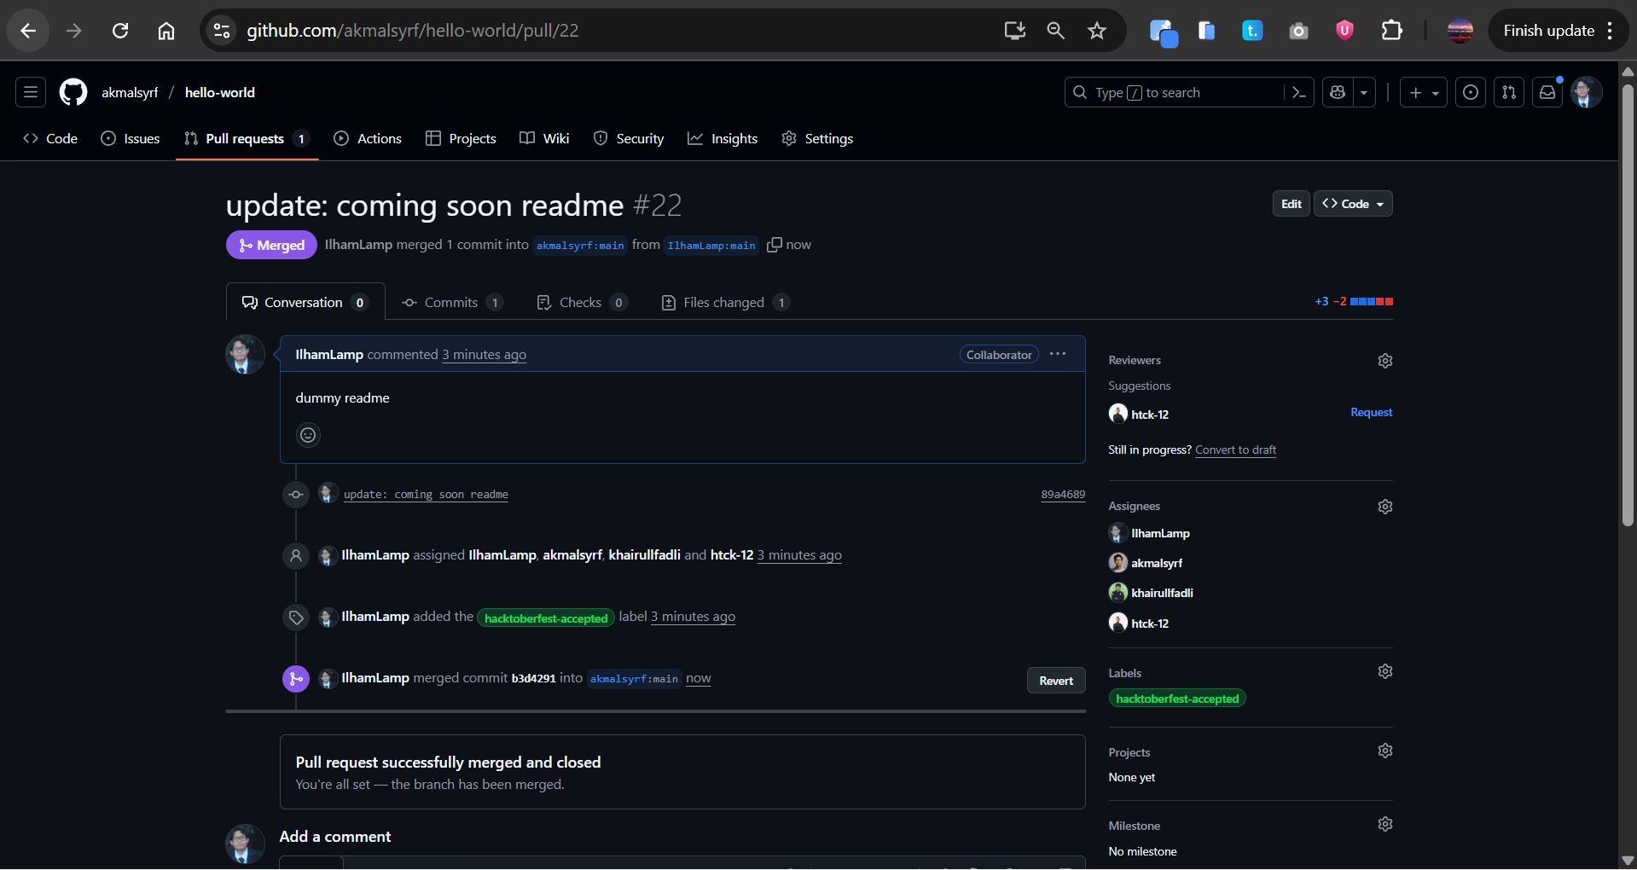
Task: Open the Assignees gear settings
Action: coord(1384,507)
